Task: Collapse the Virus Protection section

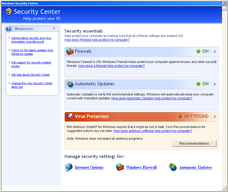Action: click(215, 117)
